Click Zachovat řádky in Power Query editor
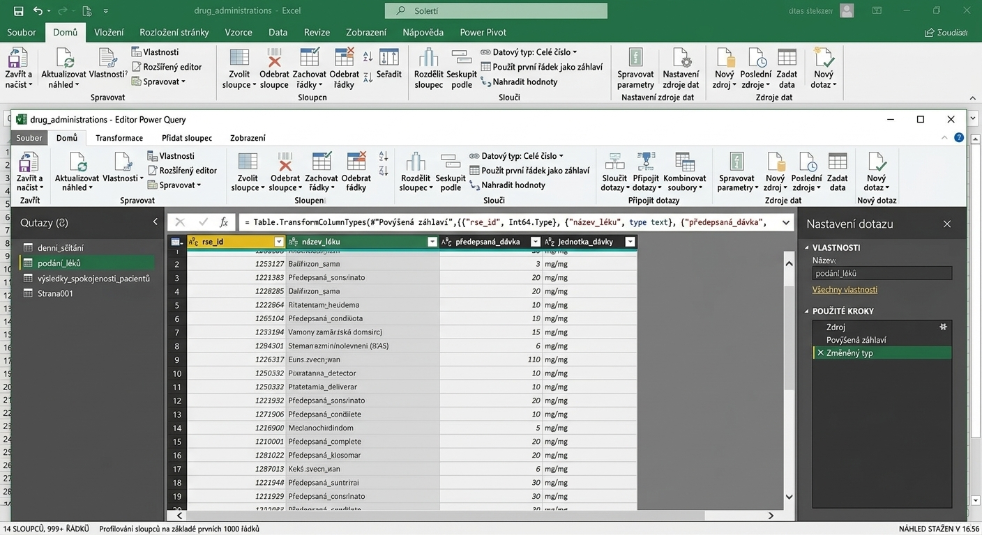This screenshot has height=535, width=982. tap(322, 172)
